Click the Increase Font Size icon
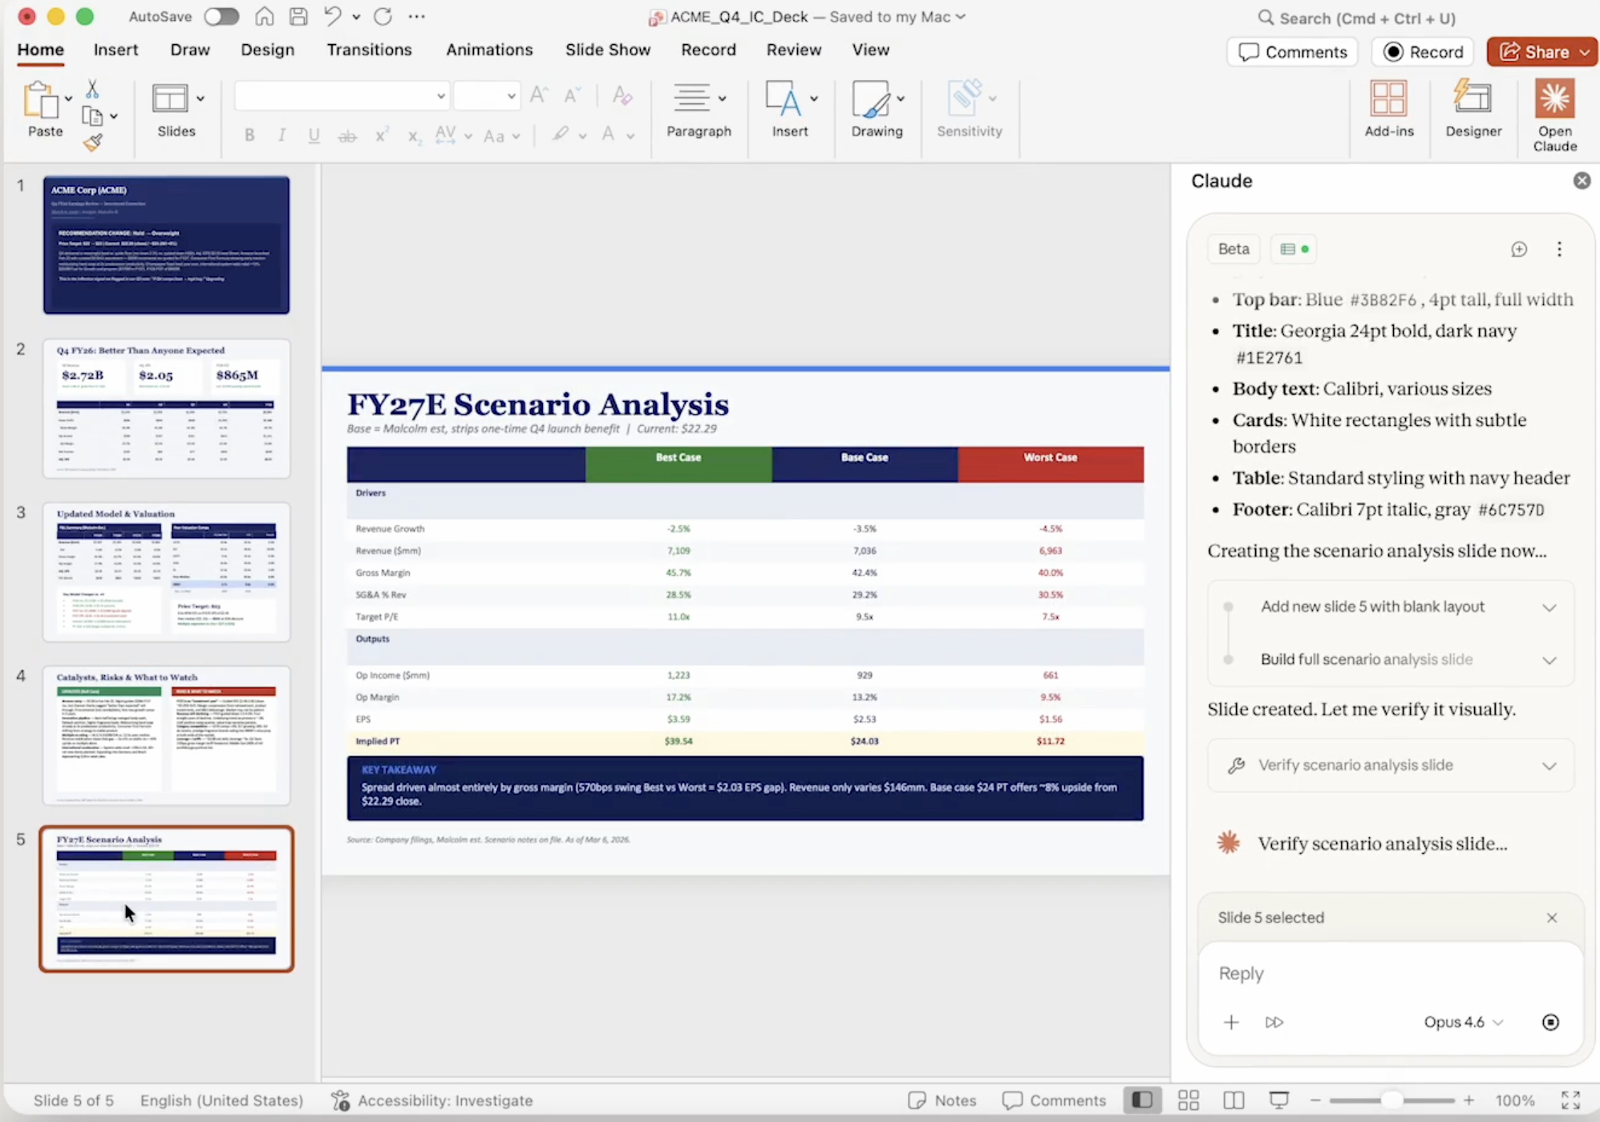This screenshot has width=1600, height=1122. click(x=539, y=95)
